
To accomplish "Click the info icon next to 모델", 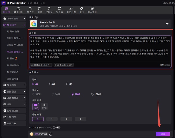I will [x=37, y=17].
